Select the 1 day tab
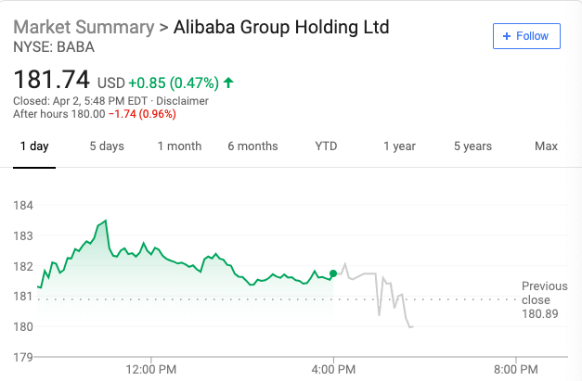This screenshot has width=582, height=381. click(34, 146)
